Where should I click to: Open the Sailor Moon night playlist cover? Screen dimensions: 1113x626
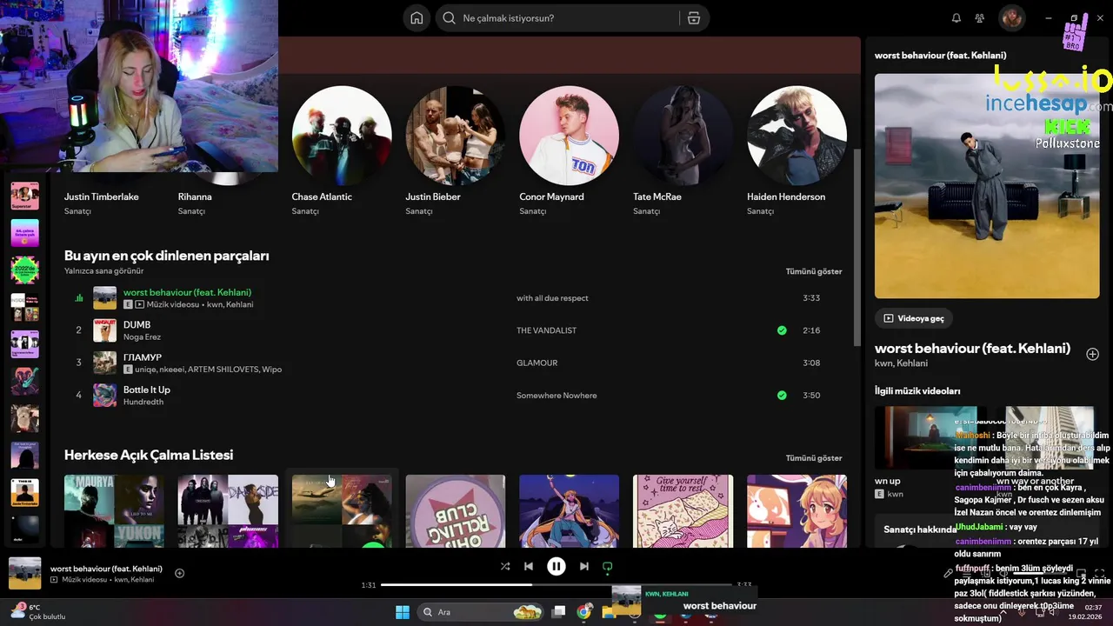(570, 511)
